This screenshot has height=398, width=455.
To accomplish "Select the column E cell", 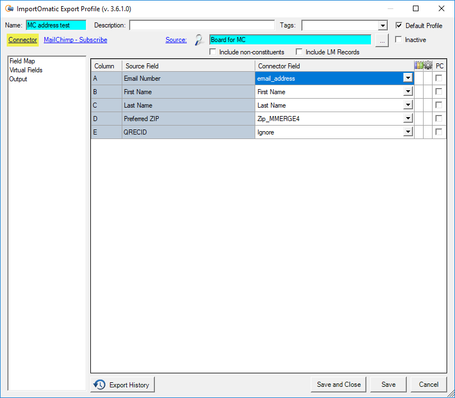I will (x=107, y=132).
